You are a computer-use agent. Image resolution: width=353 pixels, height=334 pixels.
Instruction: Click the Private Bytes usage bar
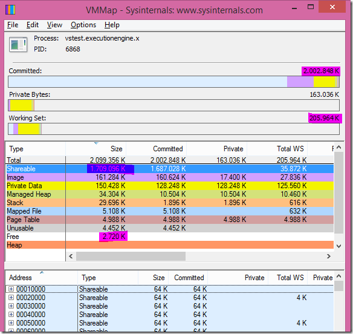click(174, 105)
